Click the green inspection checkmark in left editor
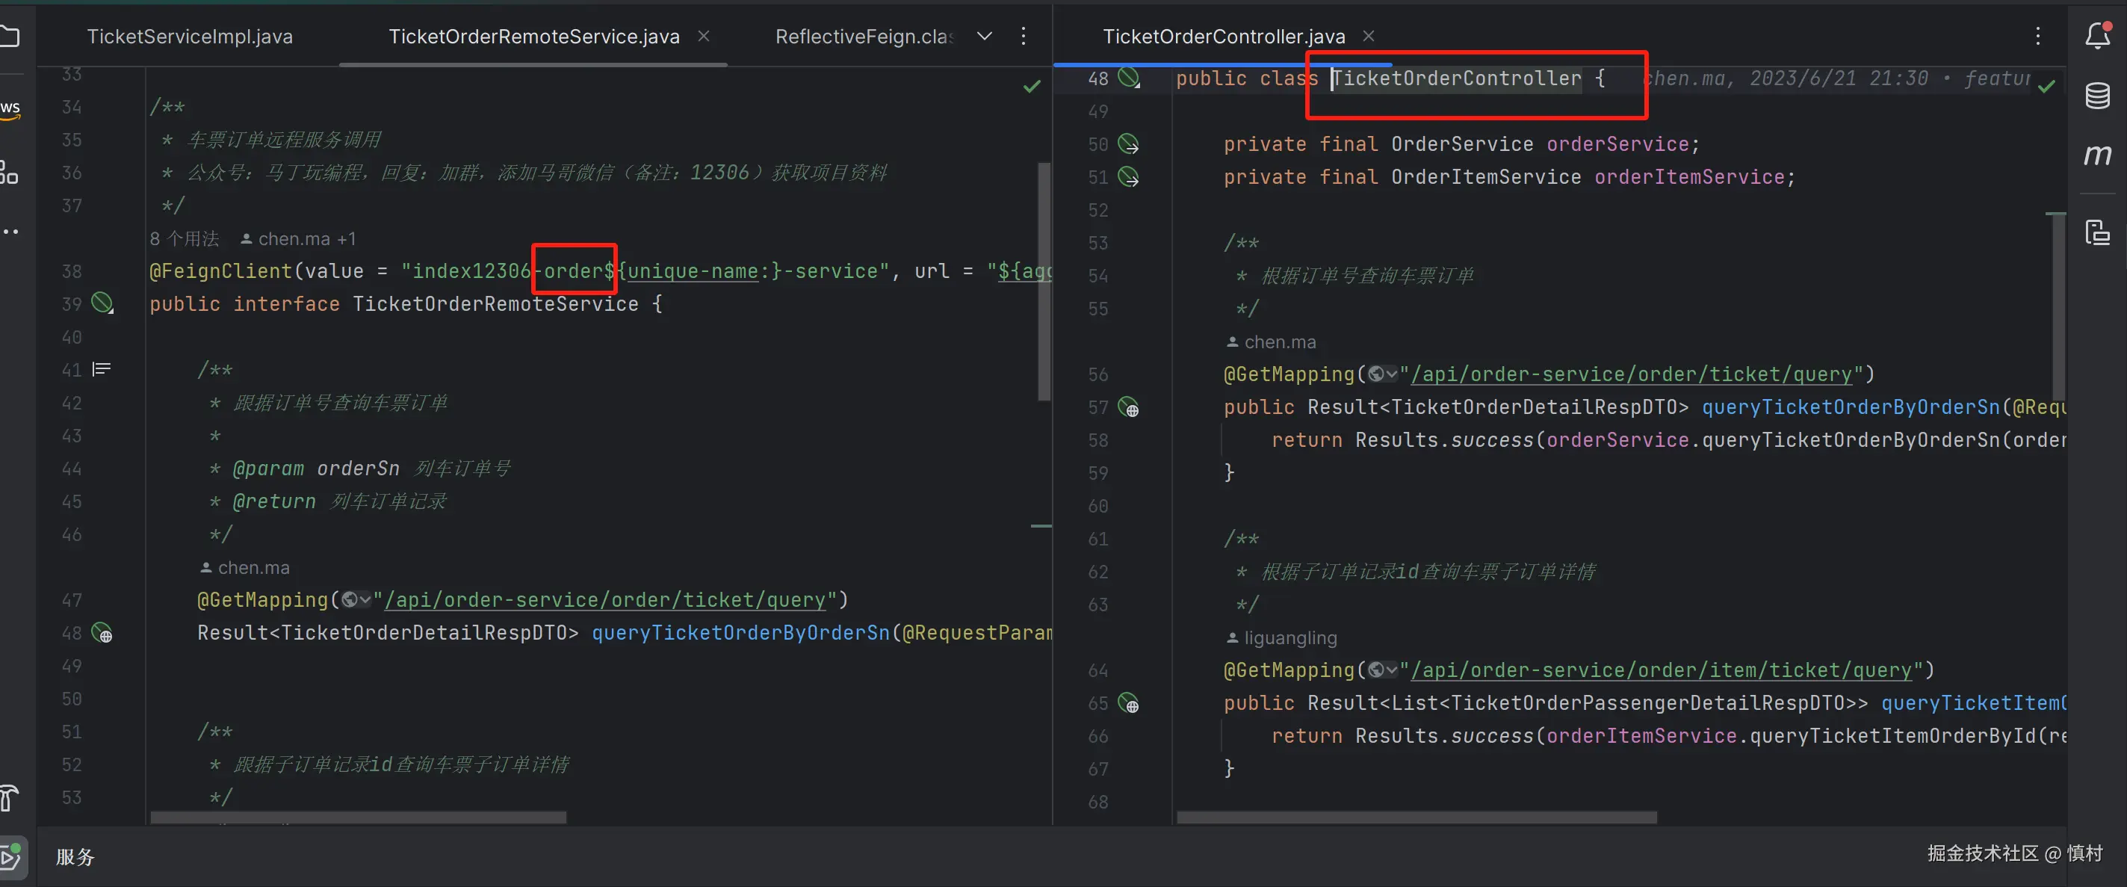The width and height of the screenshot is (2127, 887). 1031,87
